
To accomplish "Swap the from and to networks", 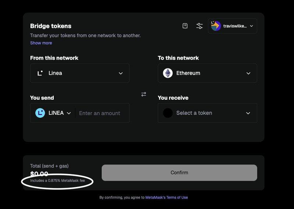I will [144, 94].
